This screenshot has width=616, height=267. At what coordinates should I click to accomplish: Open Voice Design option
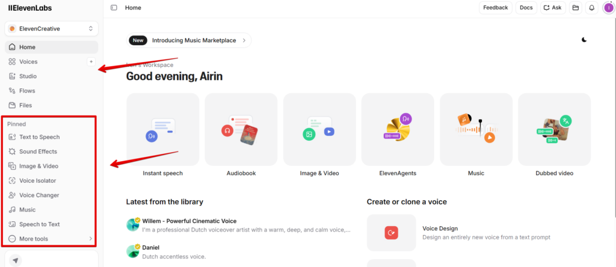coord(479,233)
